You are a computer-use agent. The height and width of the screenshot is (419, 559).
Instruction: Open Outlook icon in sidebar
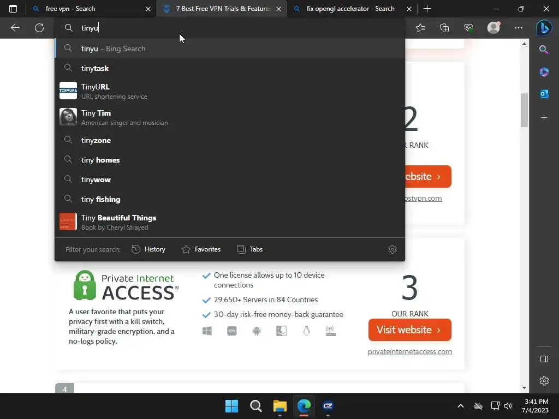click(544, 94)
